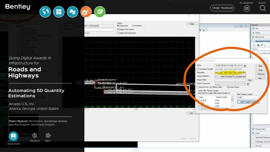Open the Feature Definition dropdown
This screenshot has height=152, width=270.
[x=230, y=77]
